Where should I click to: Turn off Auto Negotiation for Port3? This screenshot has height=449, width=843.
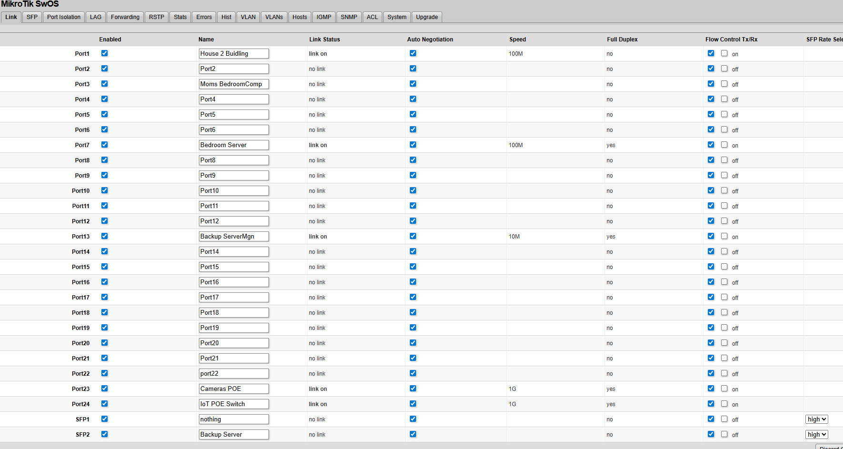[x=413, y=84]
